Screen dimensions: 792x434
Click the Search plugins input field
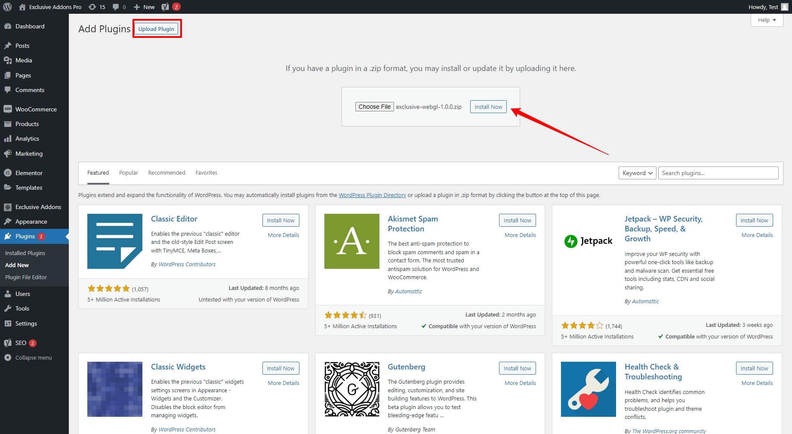click(718, 173)
